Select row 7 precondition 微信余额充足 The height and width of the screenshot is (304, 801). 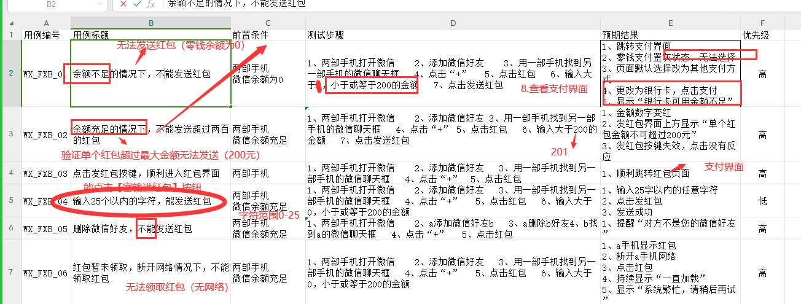point(268,271)
